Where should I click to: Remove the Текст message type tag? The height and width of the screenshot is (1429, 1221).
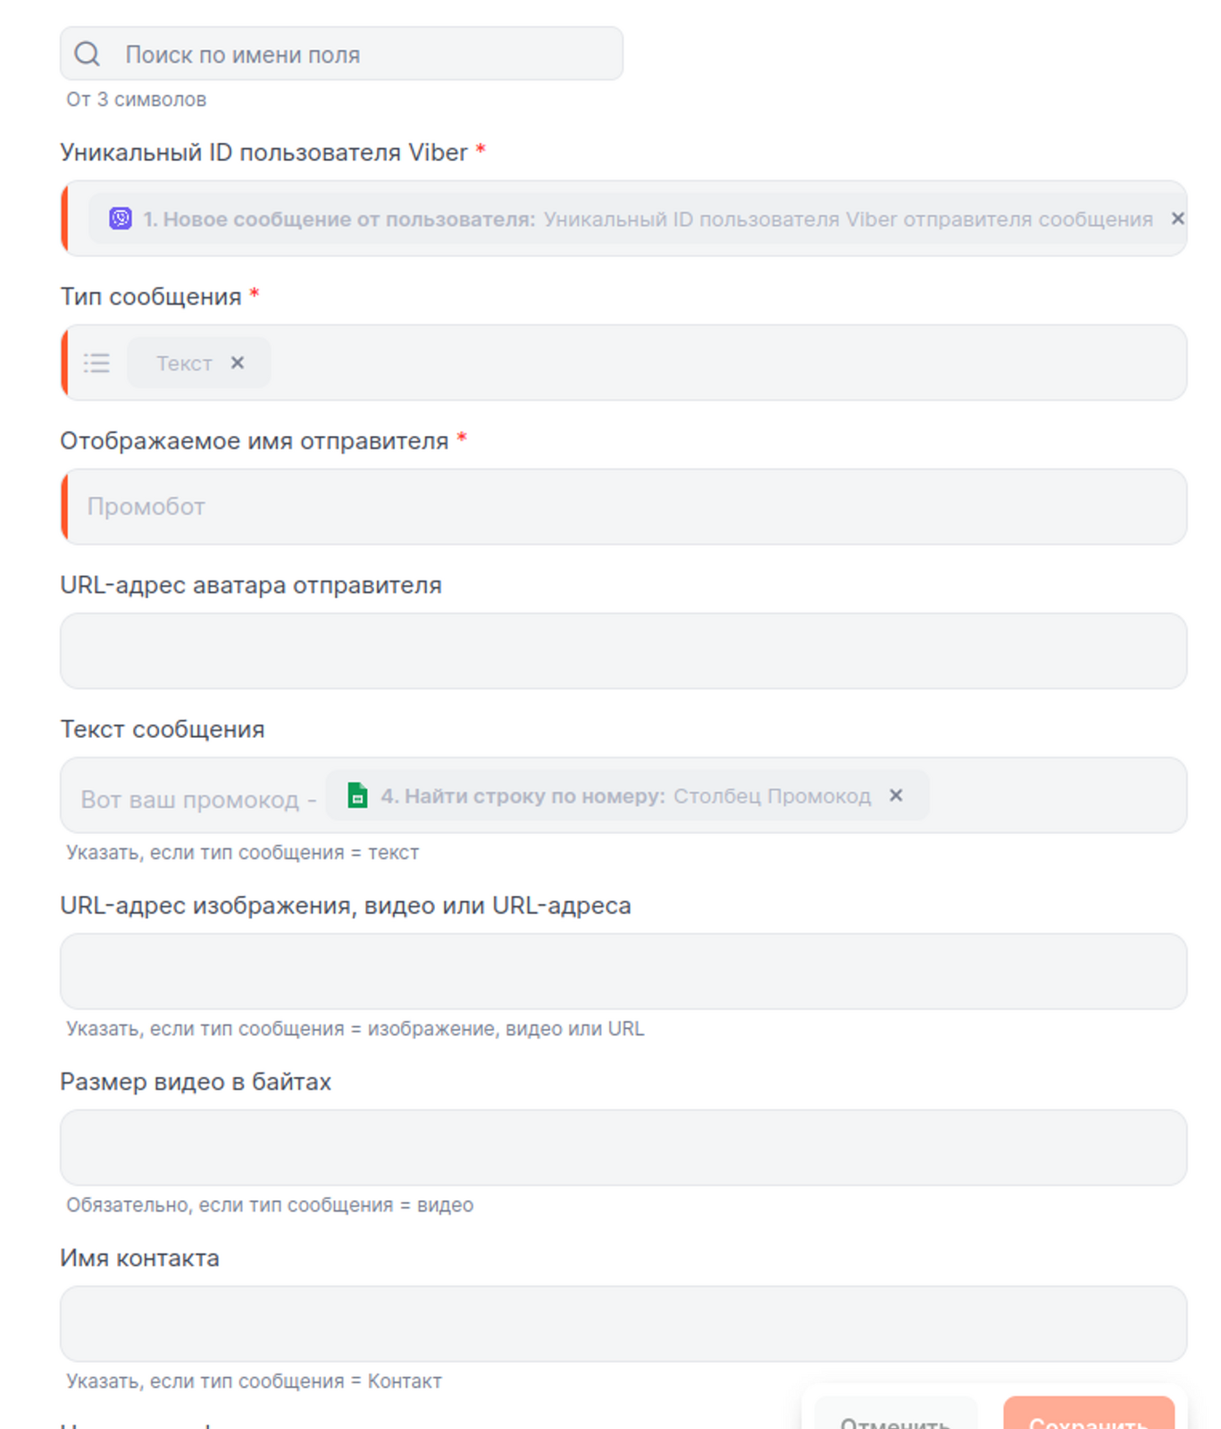(238, 363)
